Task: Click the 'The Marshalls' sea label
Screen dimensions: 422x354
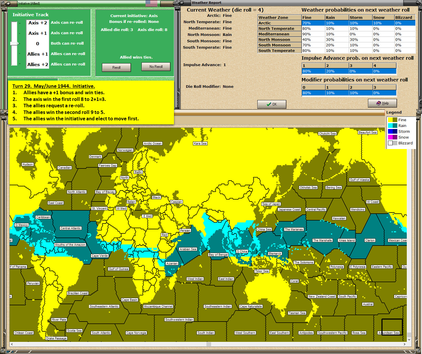Action: [x=322, y=241]
